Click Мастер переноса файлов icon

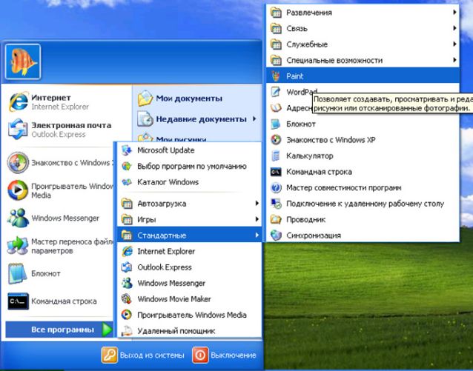click(18, 246)
